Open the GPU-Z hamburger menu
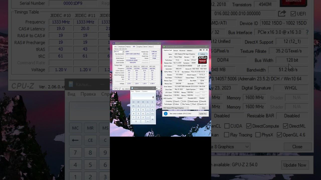The width and height of the screenshot is (321, 180). point(207,50)
